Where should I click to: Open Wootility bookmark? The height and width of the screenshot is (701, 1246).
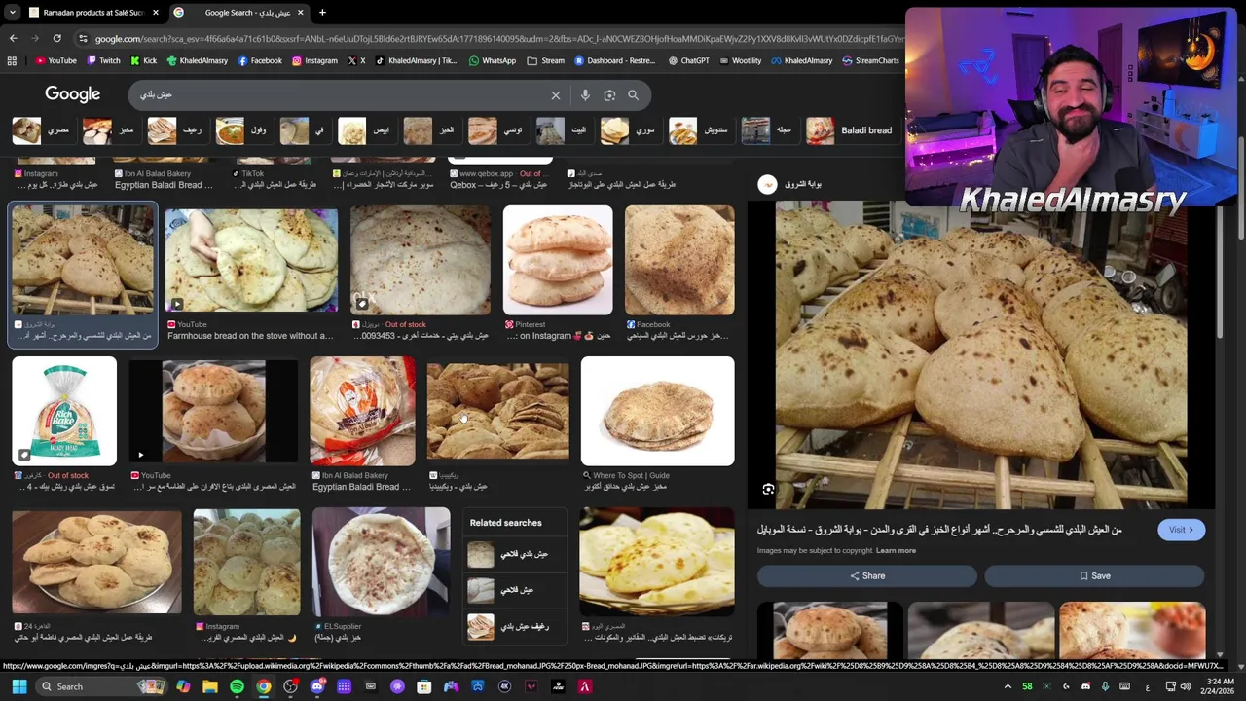tap(740, 60)
